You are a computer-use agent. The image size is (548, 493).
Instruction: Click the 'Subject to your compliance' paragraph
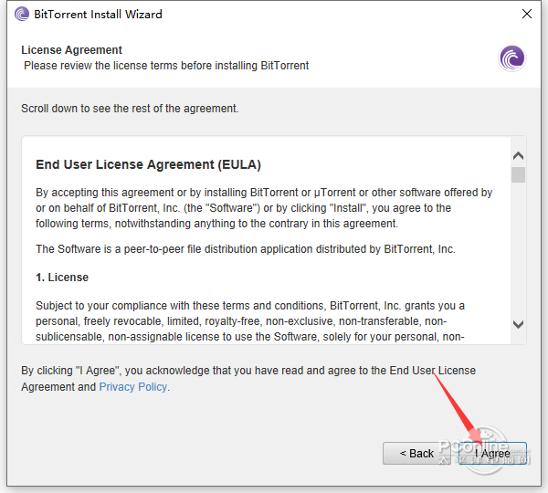(x=250, y=321)
